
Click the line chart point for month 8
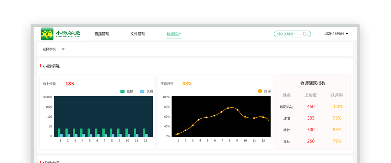pyautogui.click(x=228, y=108)
